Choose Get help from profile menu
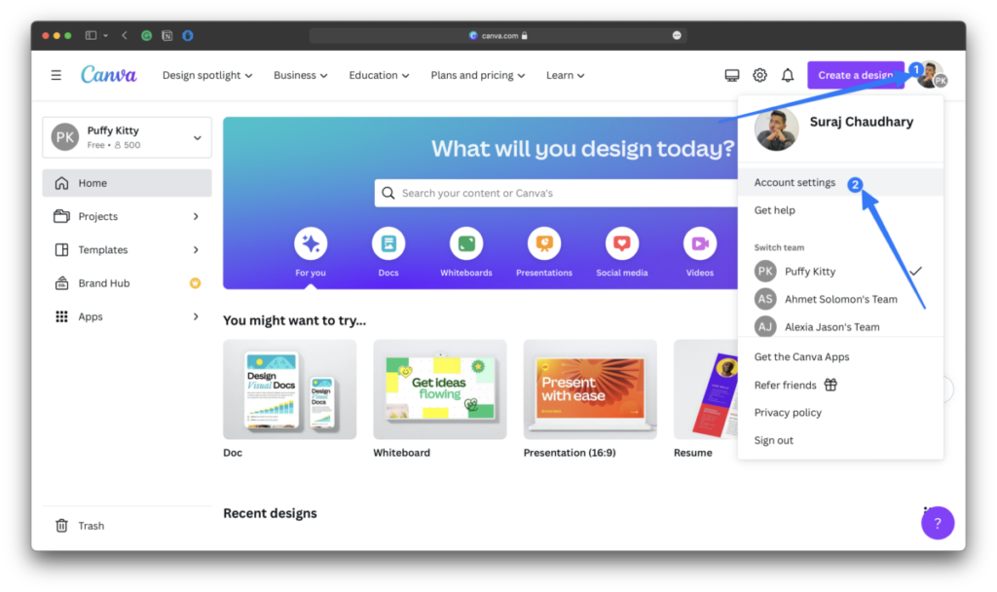The width and height of the screenshot is (997, 592). pyautogui.click(x=840, y=210)
